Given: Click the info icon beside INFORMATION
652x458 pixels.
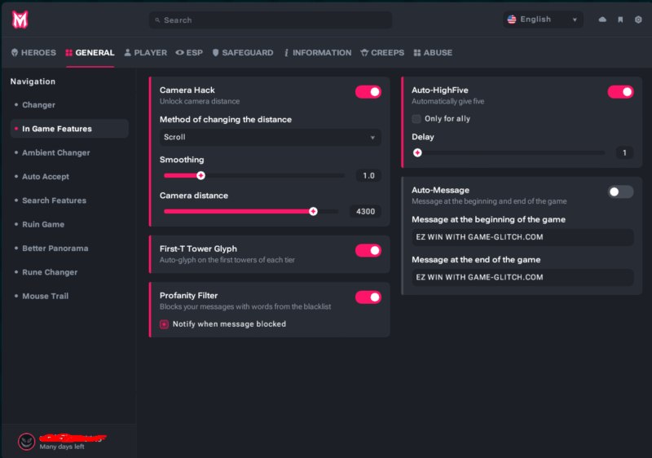Looking at the screenshot, I should (x=287, y=53).
